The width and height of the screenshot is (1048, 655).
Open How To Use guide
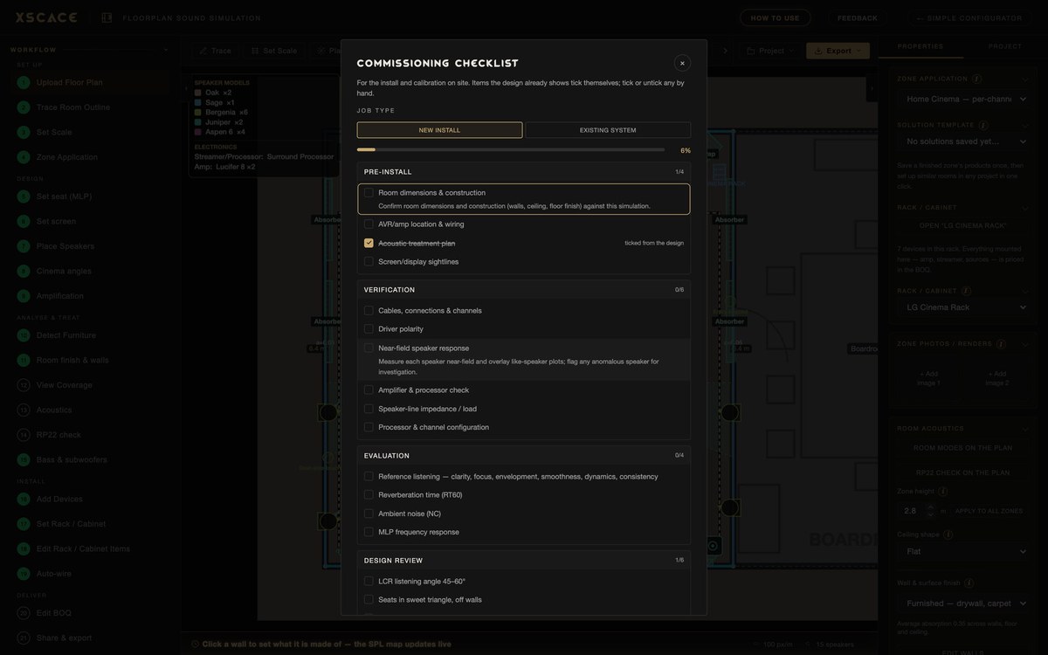[x=775, y=18]
